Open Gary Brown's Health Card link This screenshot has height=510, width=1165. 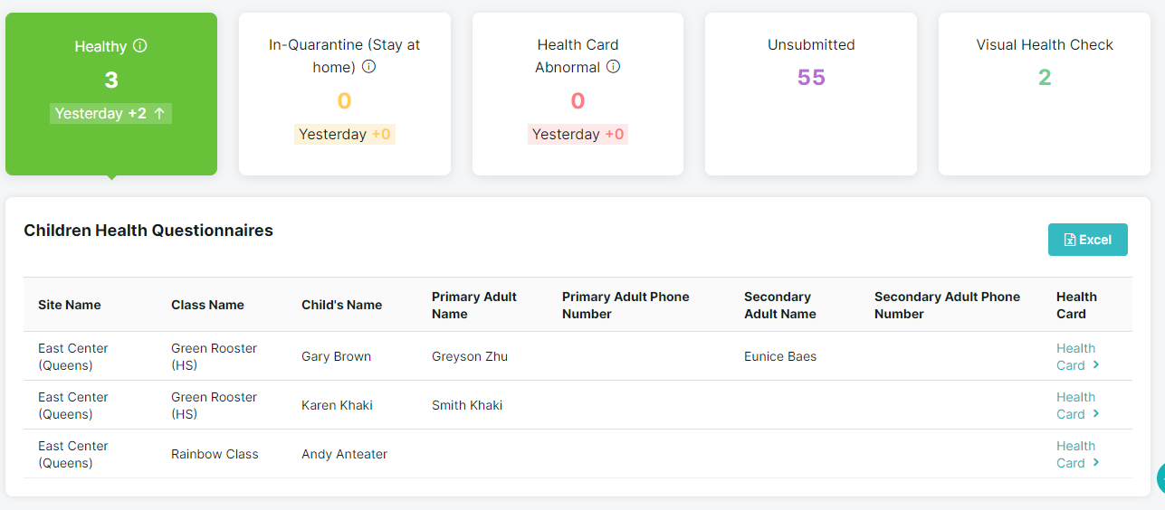point(1077,356)
